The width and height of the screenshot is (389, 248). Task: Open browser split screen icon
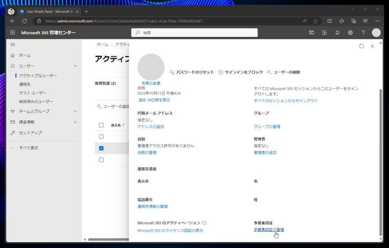(330, 21)
